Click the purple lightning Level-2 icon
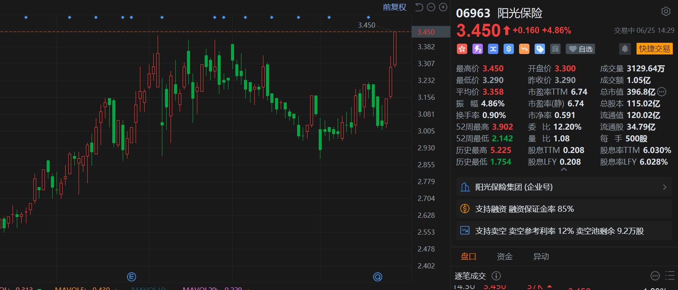This screenshot has height=290, width=678. tap(478, 49)
